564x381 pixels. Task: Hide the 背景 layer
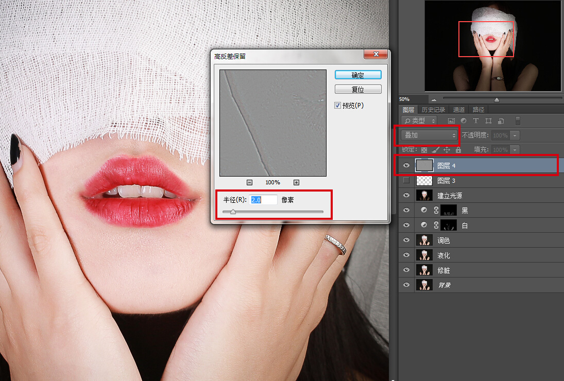pos(406,285)
